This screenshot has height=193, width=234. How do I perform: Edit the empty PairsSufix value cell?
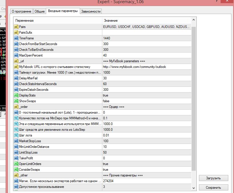tap(147, 33)
